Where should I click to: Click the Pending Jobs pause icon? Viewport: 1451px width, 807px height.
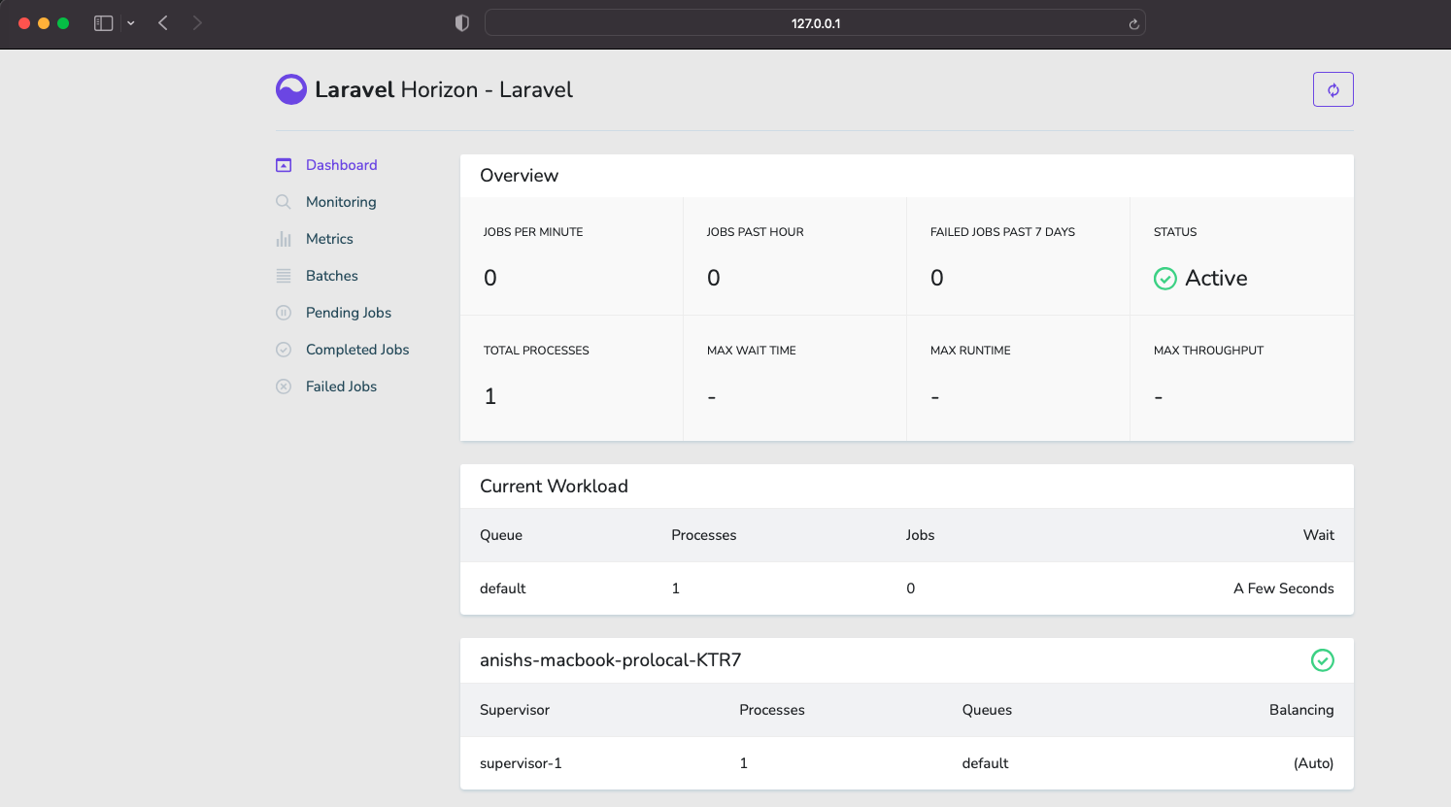[x=284, y=313]
